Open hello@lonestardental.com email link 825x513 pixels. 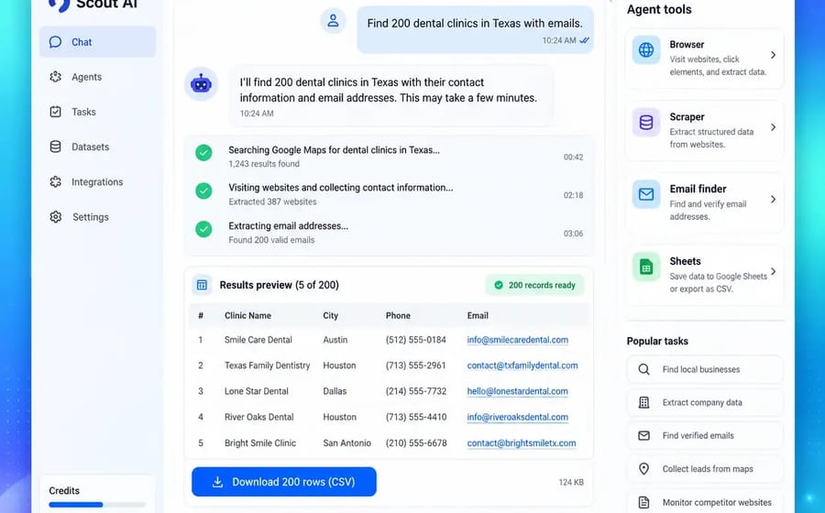(x=518, y=391)
